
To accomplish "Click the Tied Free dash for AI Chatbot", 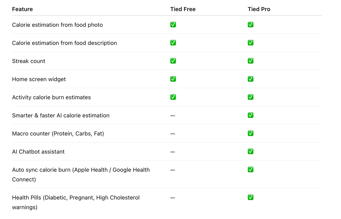I will pos(173,152).
